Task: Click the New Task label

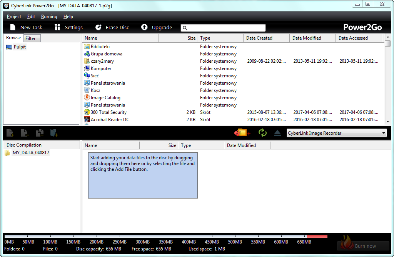Action: pos(31,27)
